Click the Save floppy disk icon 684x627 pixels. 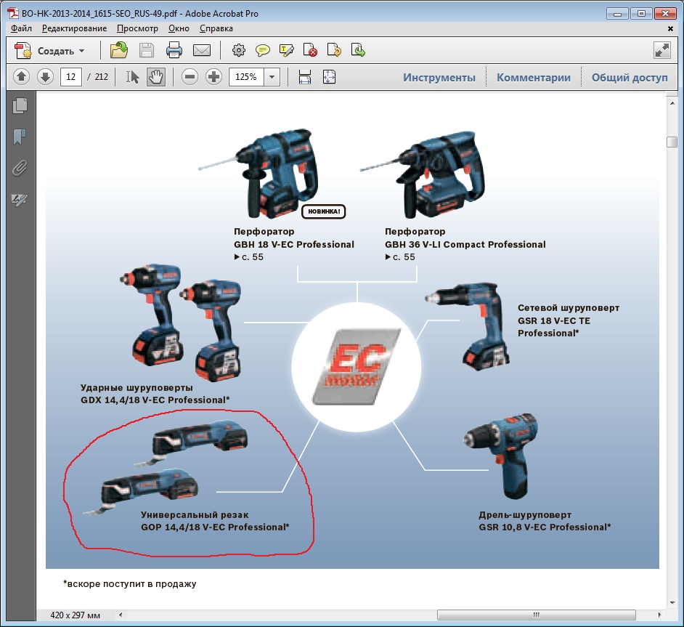(x=147, y=51)
